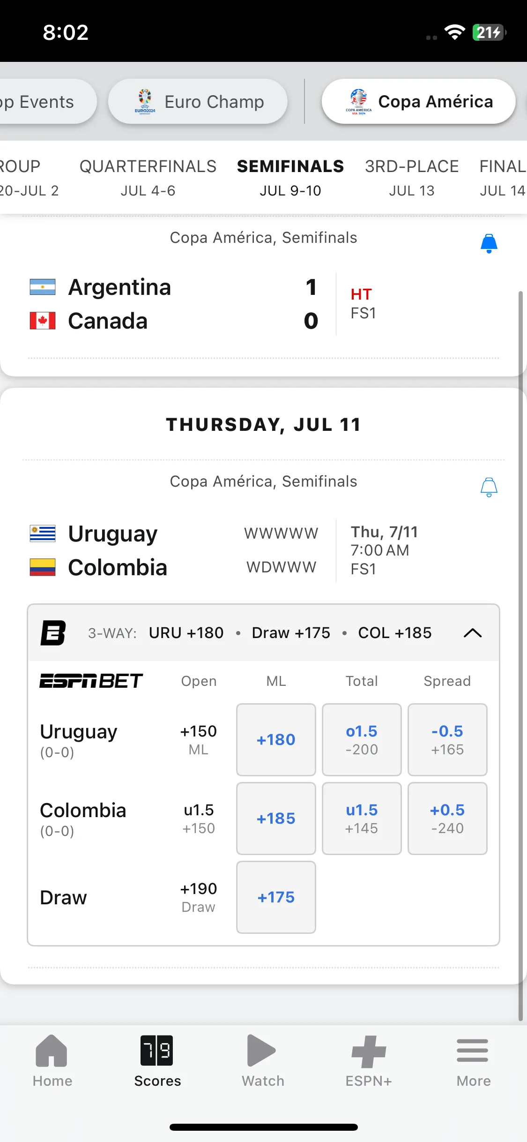Switch to the 3rd-Place Jul 13 tab

[x=412, y=178]
